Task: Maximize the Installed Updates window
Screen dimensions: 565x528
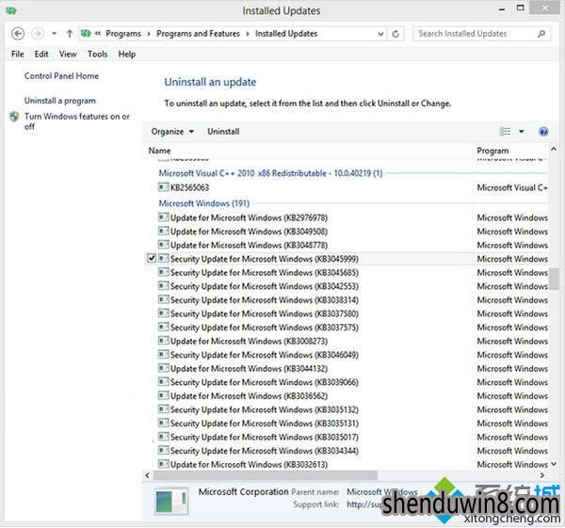Action: pos(521,8)
